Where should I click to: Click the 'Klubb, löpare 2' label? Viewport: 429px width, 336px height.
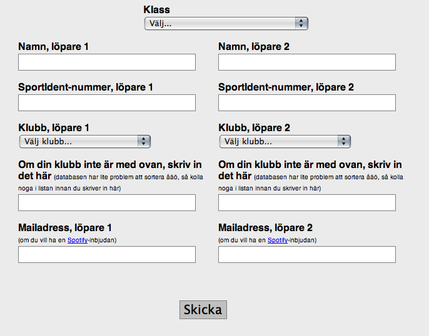click(254, 127)
